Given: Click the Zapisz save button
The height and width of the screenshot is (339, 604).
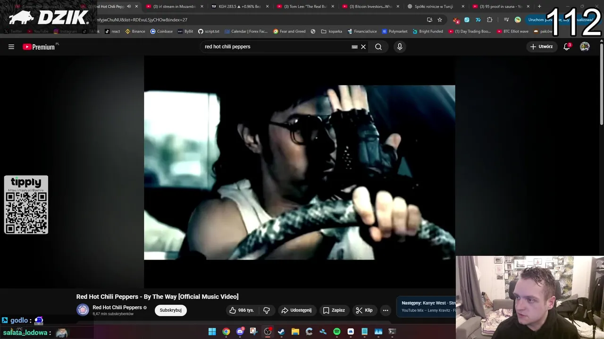Looking at the screenshot, I should [334, 310].
